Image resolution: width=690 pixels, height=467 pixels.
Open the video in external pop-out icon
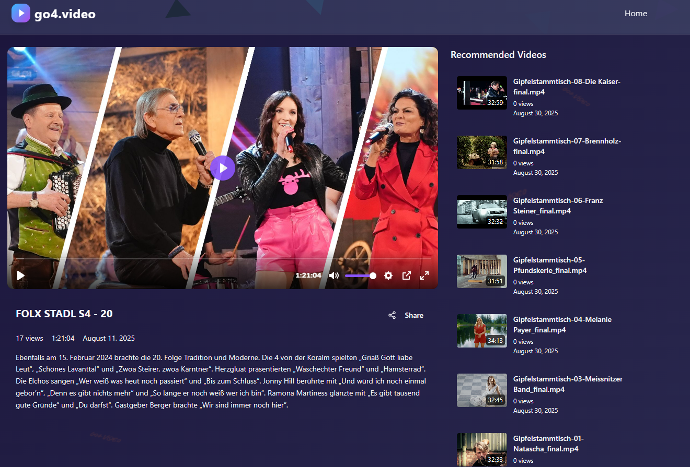(x=406, y=276)
